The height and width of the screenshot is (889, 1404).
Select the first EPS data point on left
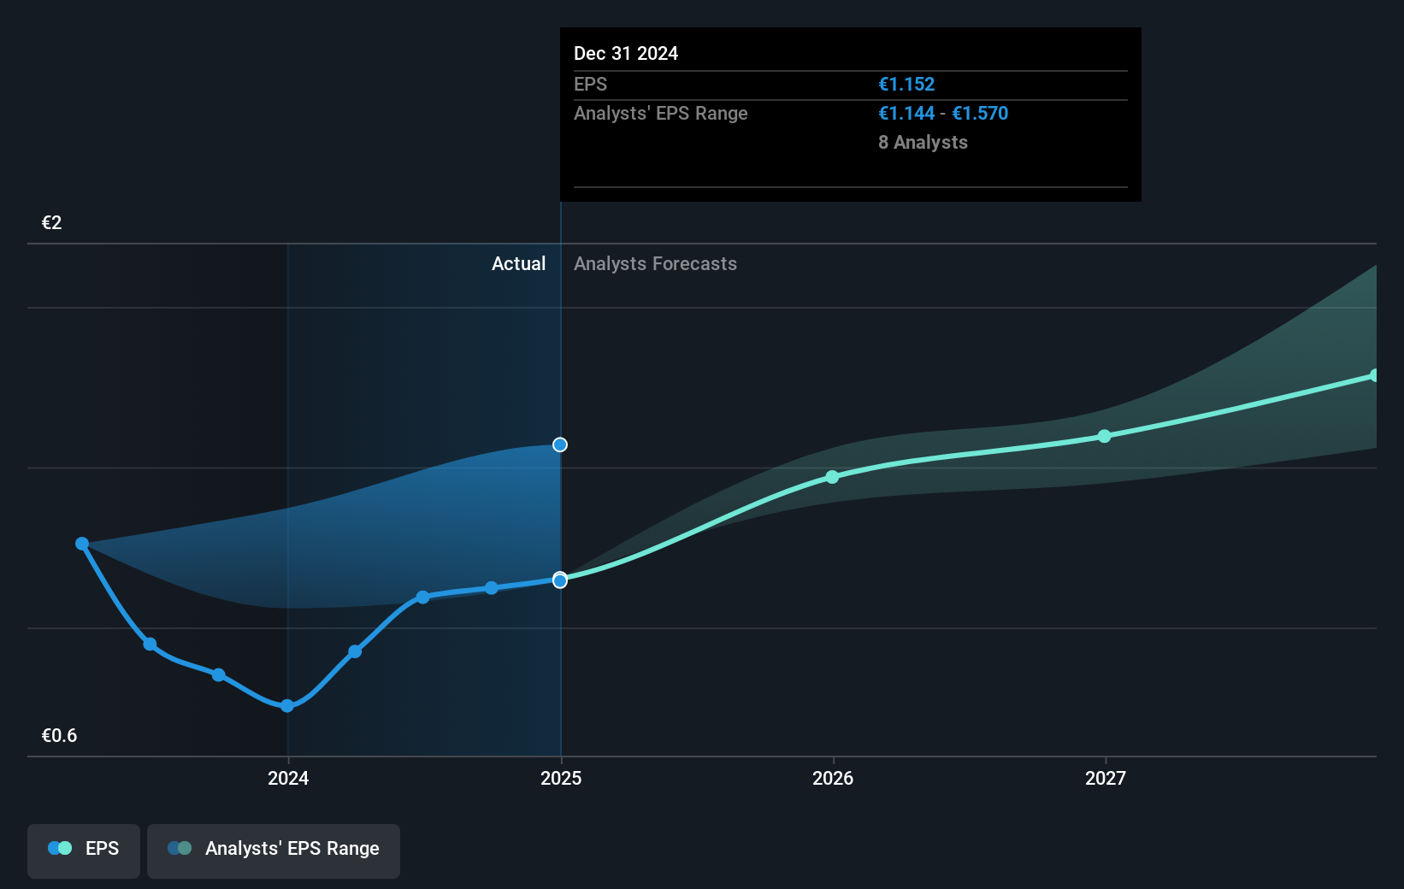click(x=82, y=544)
